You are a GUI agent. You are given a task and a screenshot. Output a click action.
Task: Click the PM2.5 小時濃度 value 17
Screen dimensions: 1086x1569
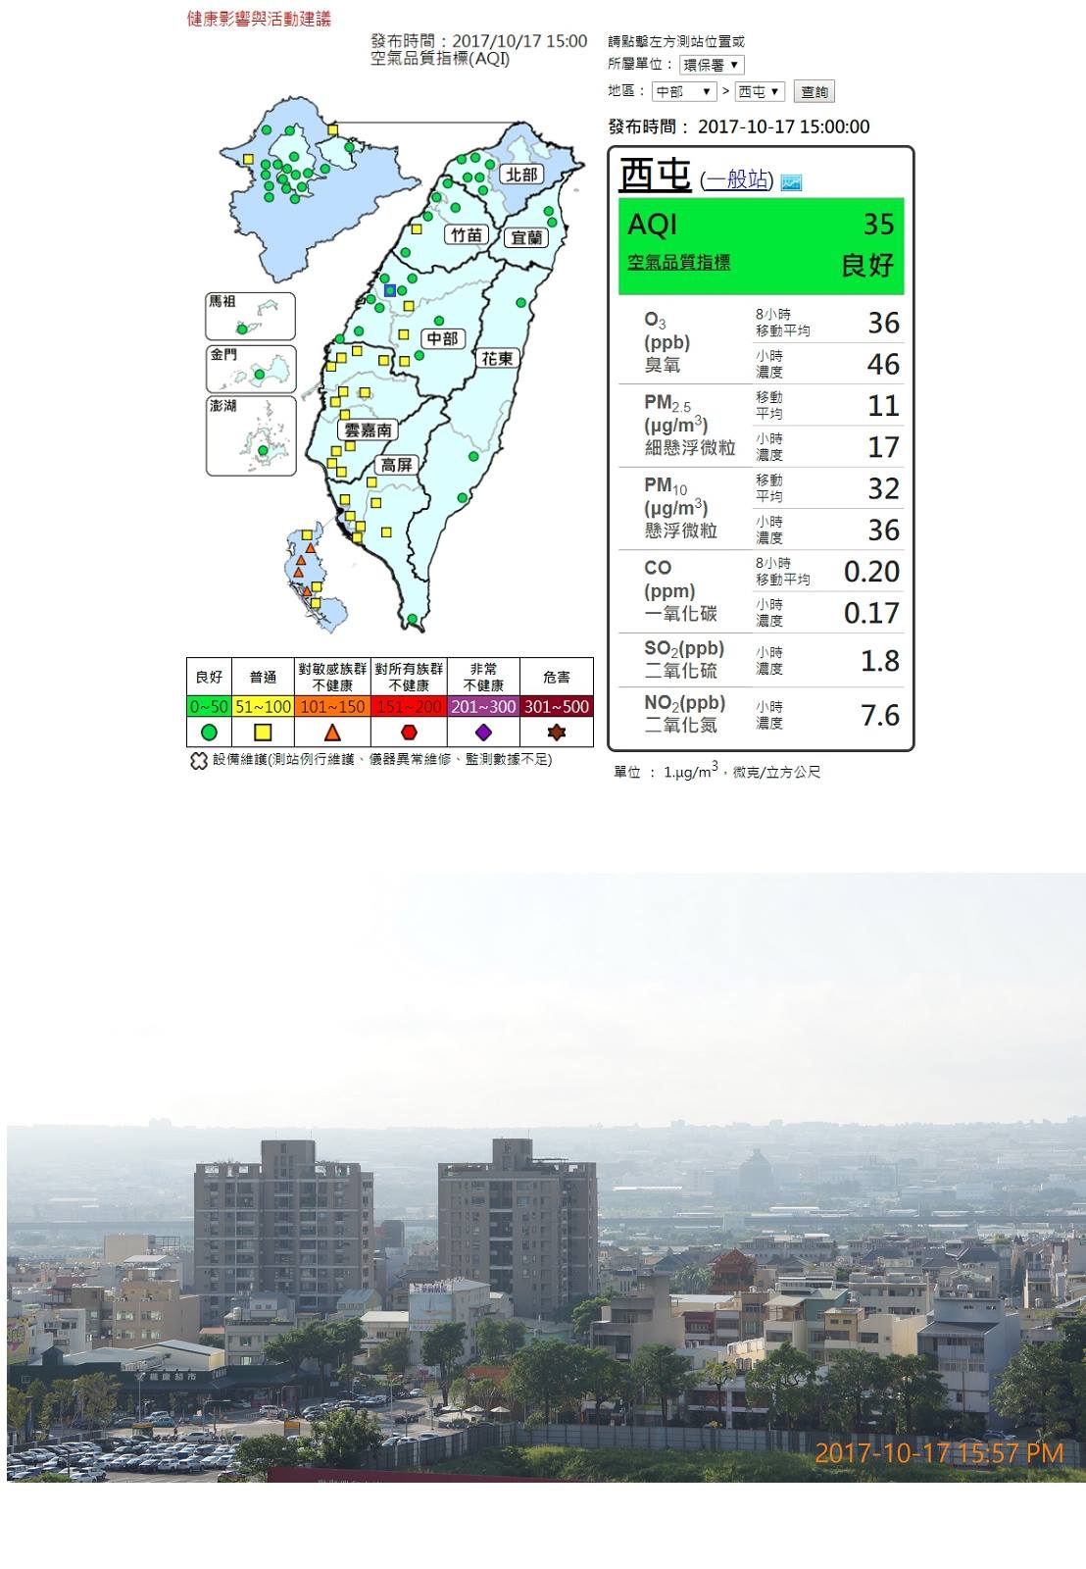point(883,447)
